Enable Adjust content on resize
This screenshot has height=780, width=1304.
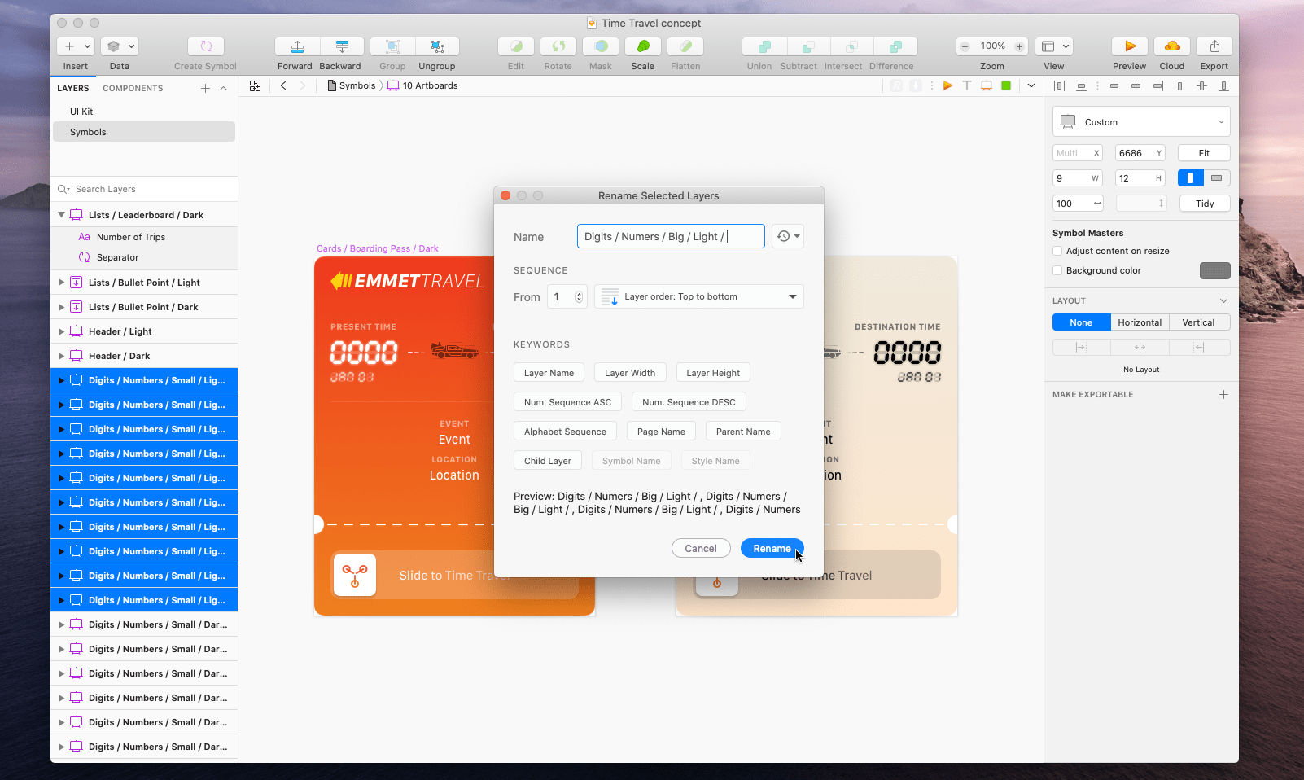(x=1057, y=251)
